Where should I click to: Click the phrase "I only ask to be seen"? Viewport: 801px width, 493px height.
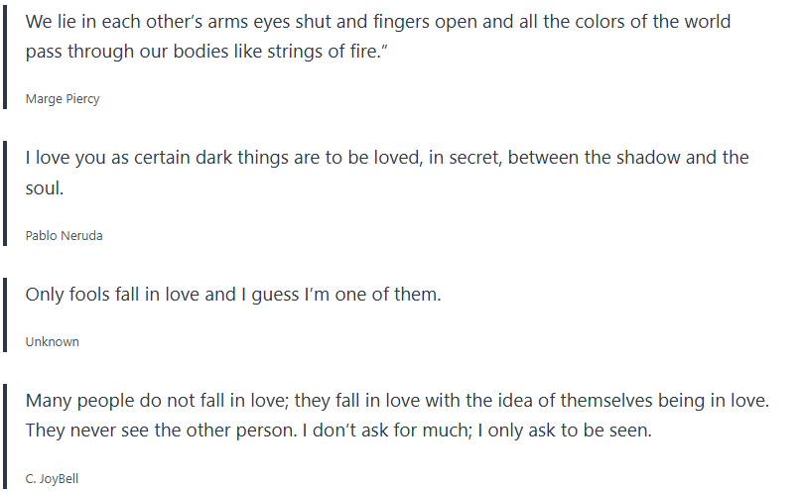(577, 431)
